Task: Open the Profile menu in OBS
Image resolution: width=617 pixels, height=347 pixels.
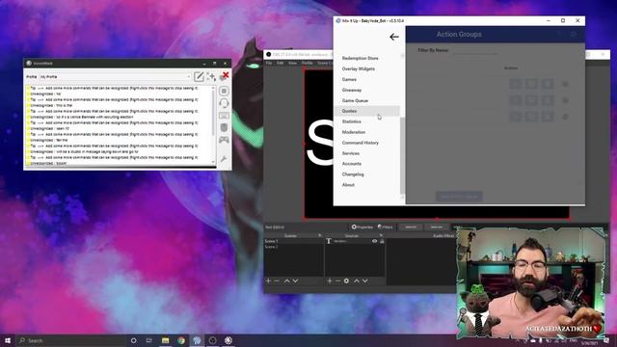Action: (x=307, y=63)
